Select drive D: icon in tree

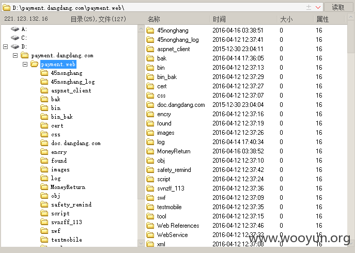click(x=15, y=46)
